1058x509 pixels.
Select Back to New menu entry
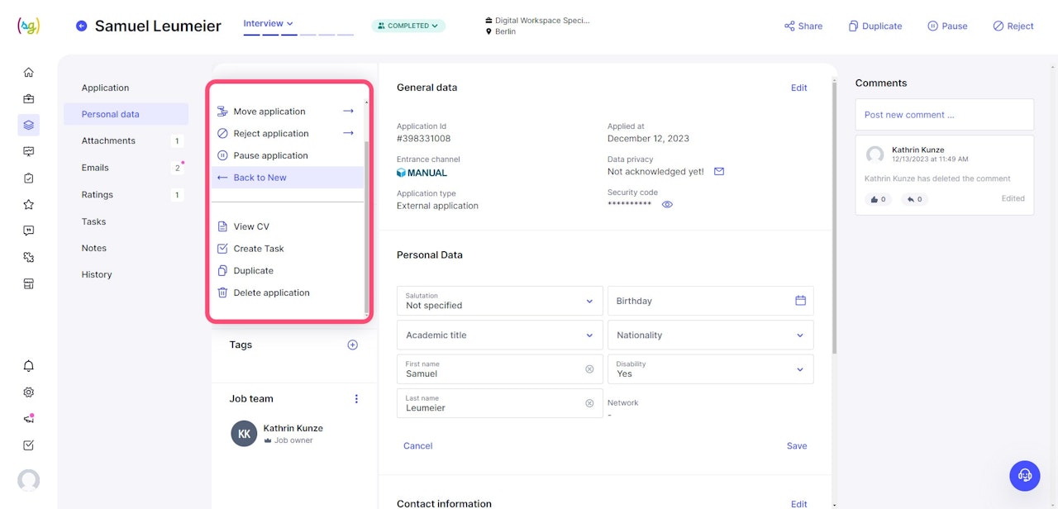[x=260, y=178]
